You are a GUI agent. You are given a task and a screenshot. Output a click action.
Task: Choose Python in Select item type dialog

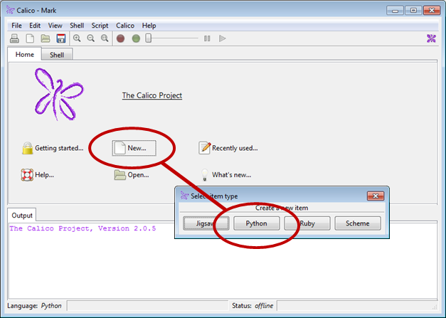(257, 223)
